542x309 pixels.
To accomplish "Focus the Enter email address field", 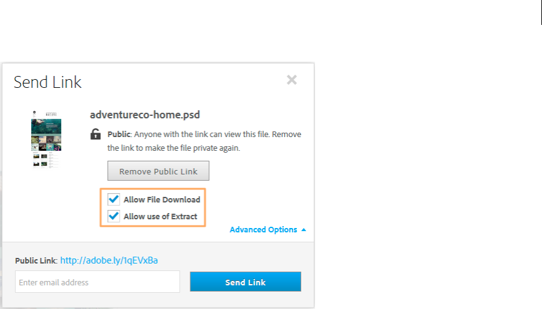I will (x=97, y=282).
